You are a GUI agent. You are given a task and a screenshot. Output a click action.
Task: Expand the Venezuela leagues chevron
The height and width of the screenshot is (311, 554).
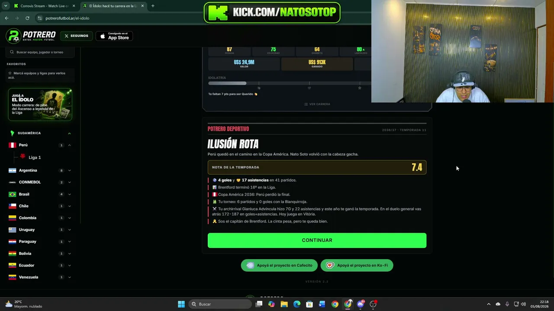pyautogui.click(x=69, y=277)
